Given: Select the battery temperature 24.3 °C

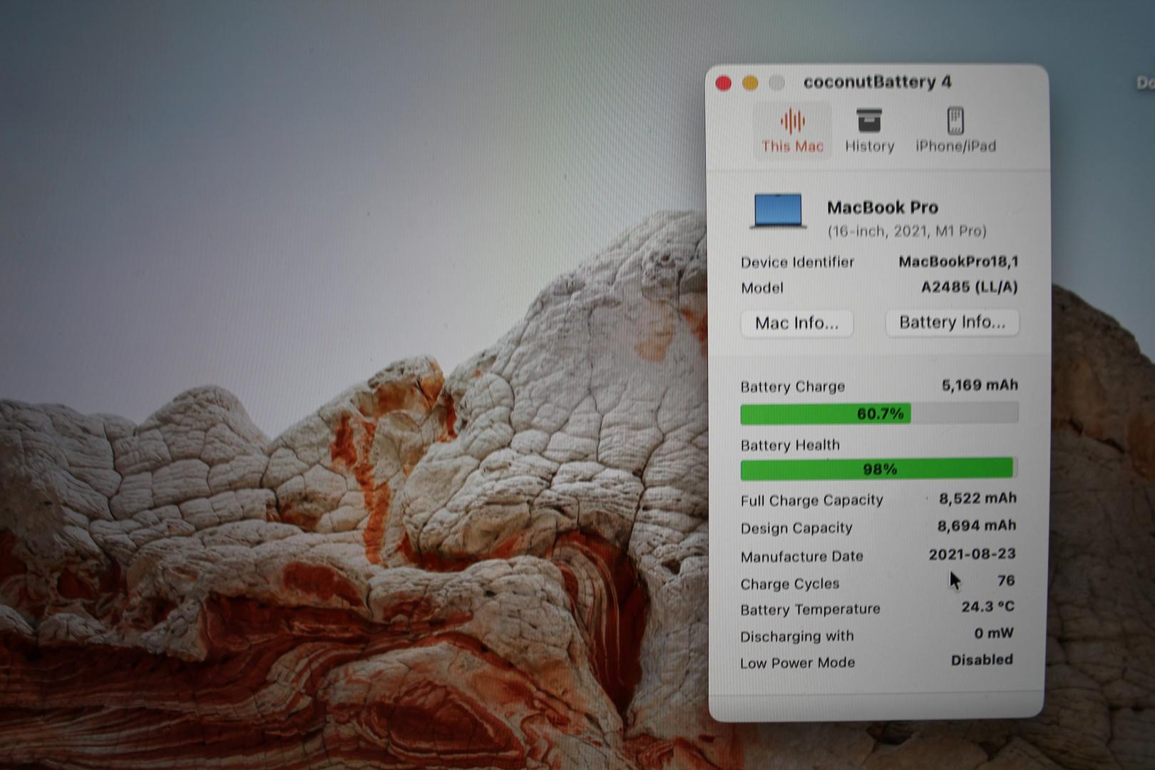Looking at the screenshot, I should tap(987, 607).
